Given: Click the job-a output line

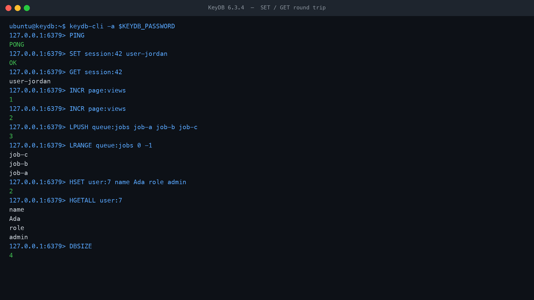Looking at the screenshot, I should point(18,173).
